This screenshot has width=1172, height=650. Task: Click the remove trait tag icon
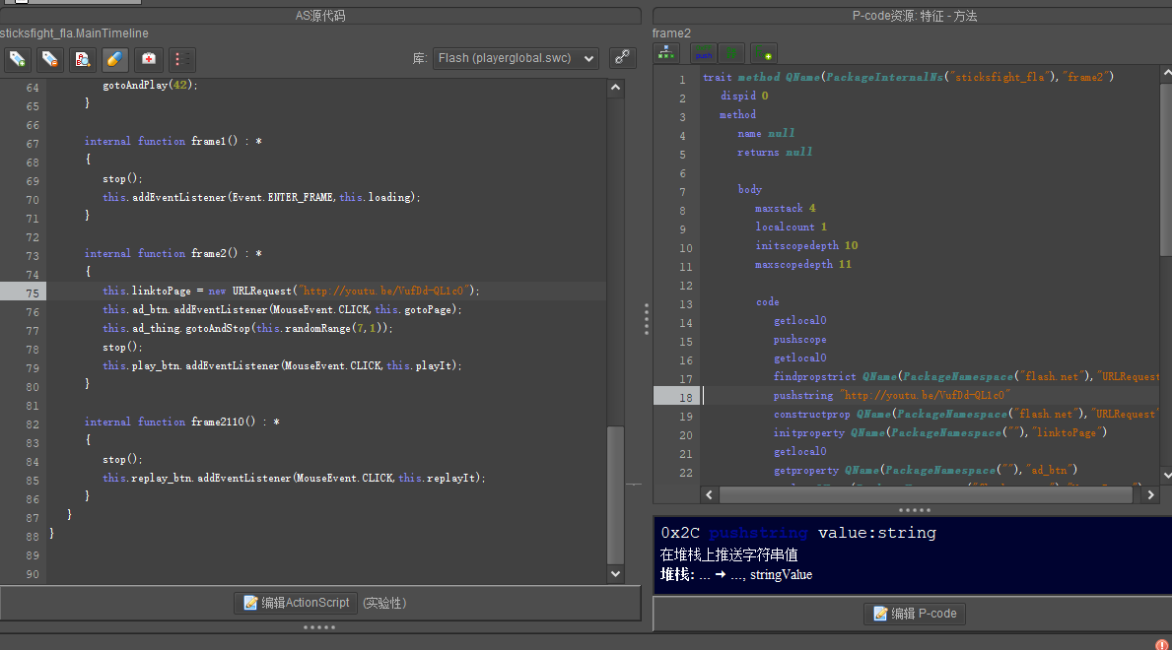tap(49, 59)
